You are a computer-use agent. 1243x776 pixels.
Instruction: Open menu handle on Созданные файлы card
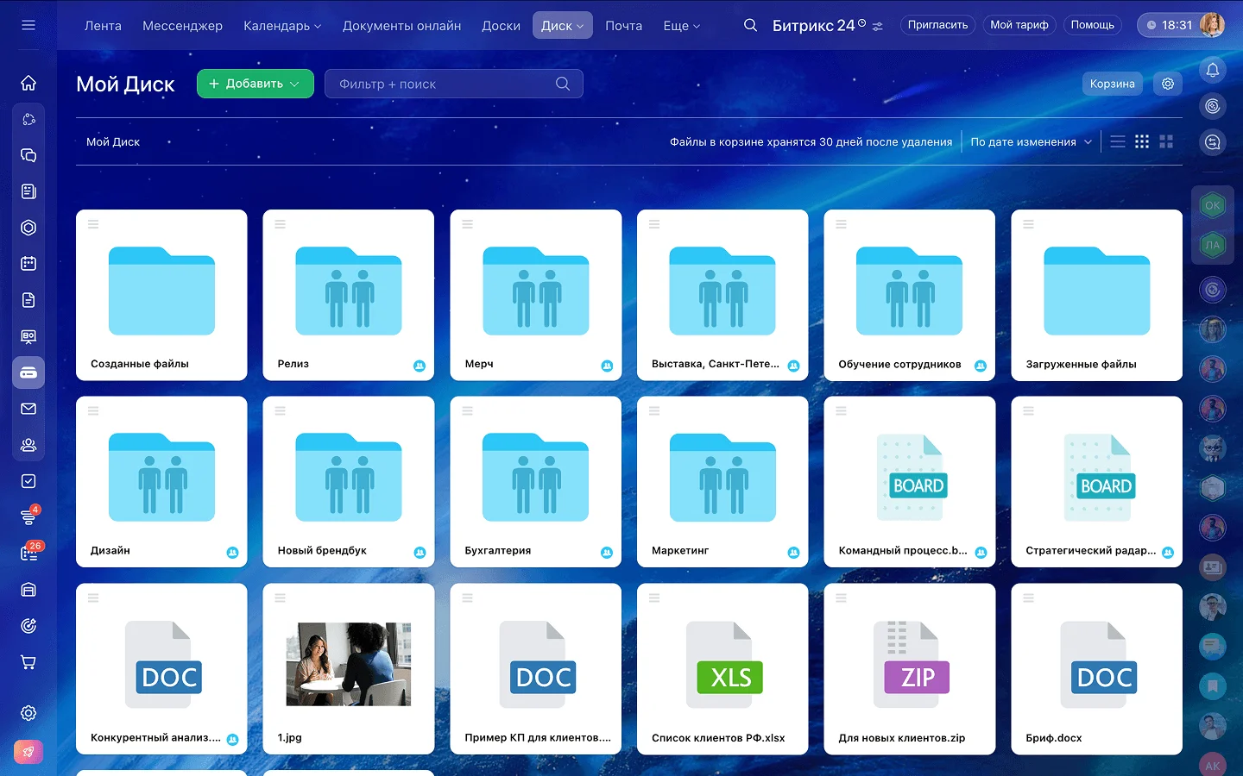click(93, 224)
